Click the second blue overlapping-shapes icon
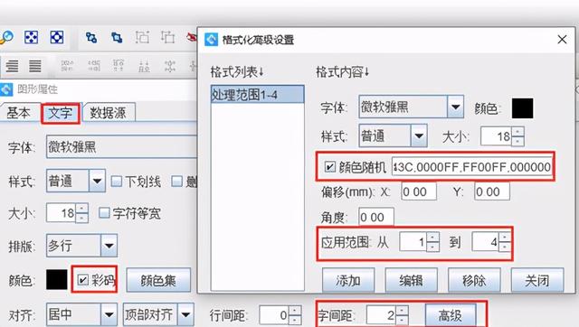Screen dimensions: 579x327 pyautogui.click(x=117, y=38)
